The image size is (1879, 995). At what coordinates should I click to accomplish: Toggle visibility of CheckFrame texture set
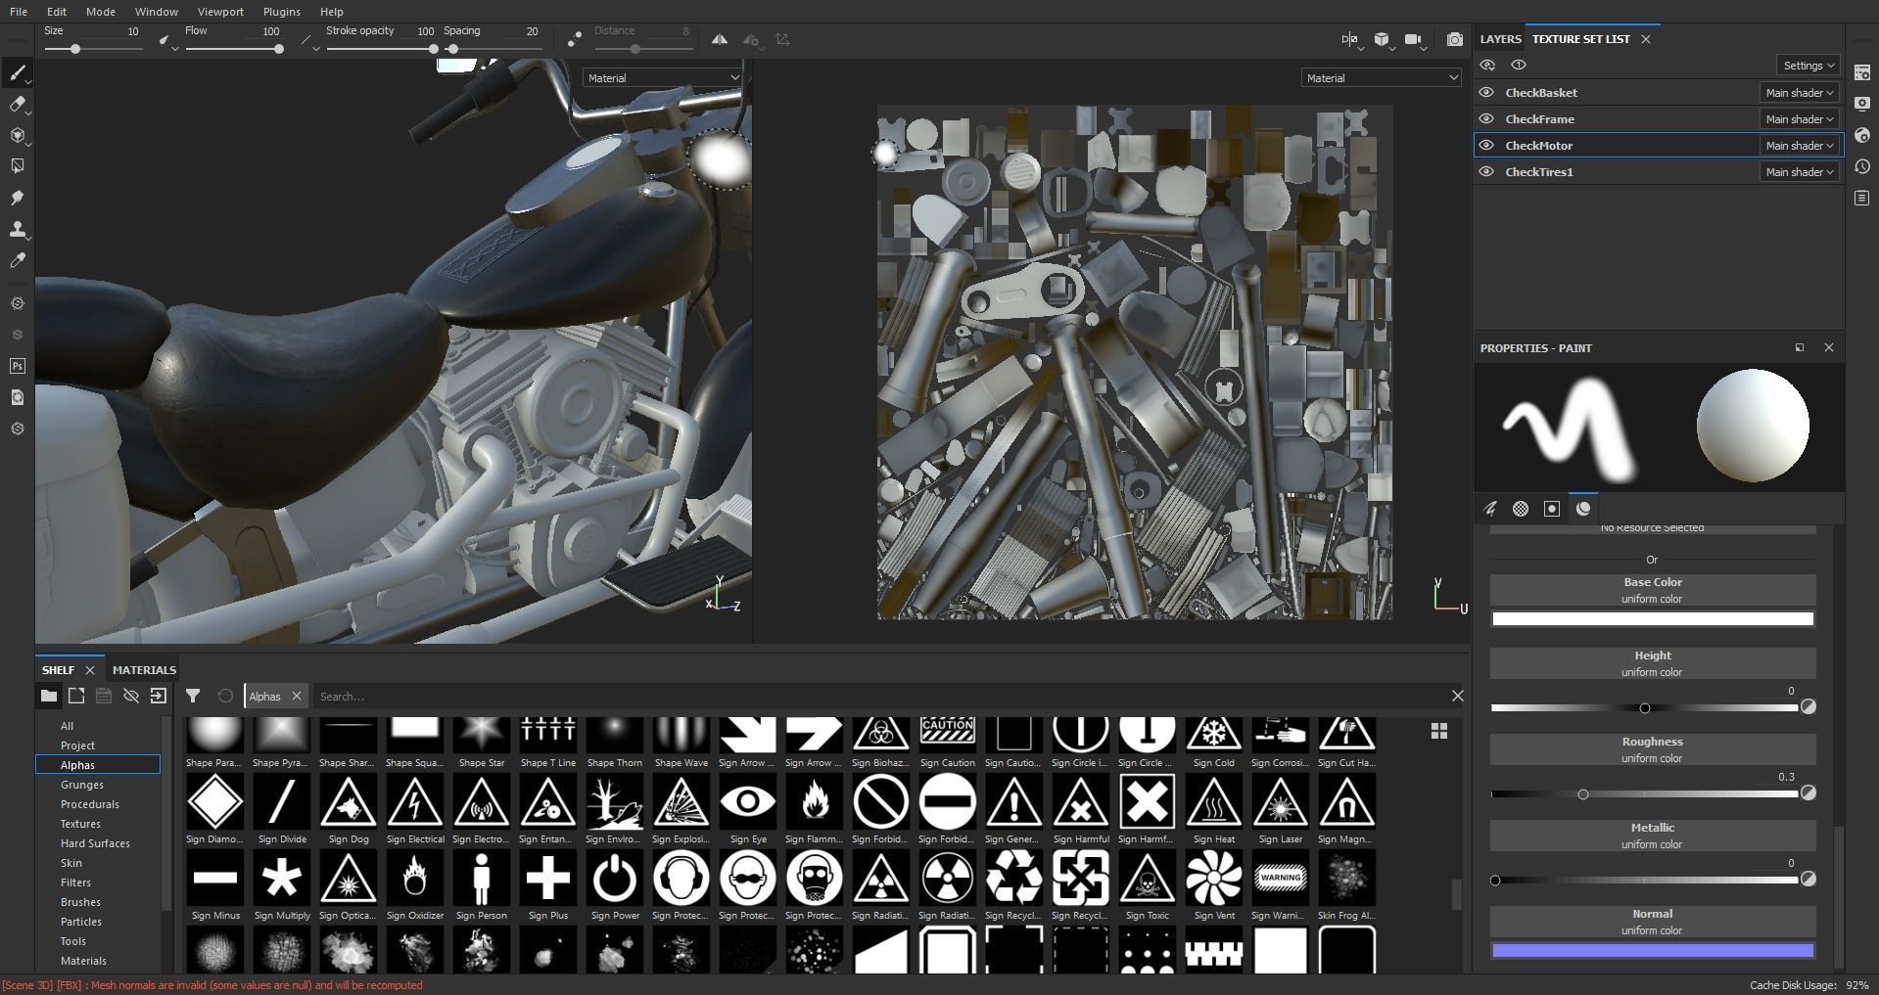click(x=1486, y=118)
